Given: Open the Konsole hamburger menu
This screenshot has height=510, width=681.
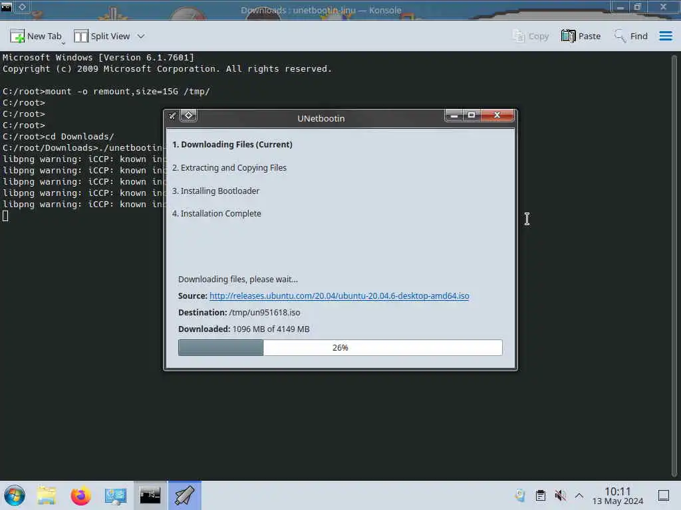Looking at the screenshot, I should pyautogui.click(x=665, y=37).
